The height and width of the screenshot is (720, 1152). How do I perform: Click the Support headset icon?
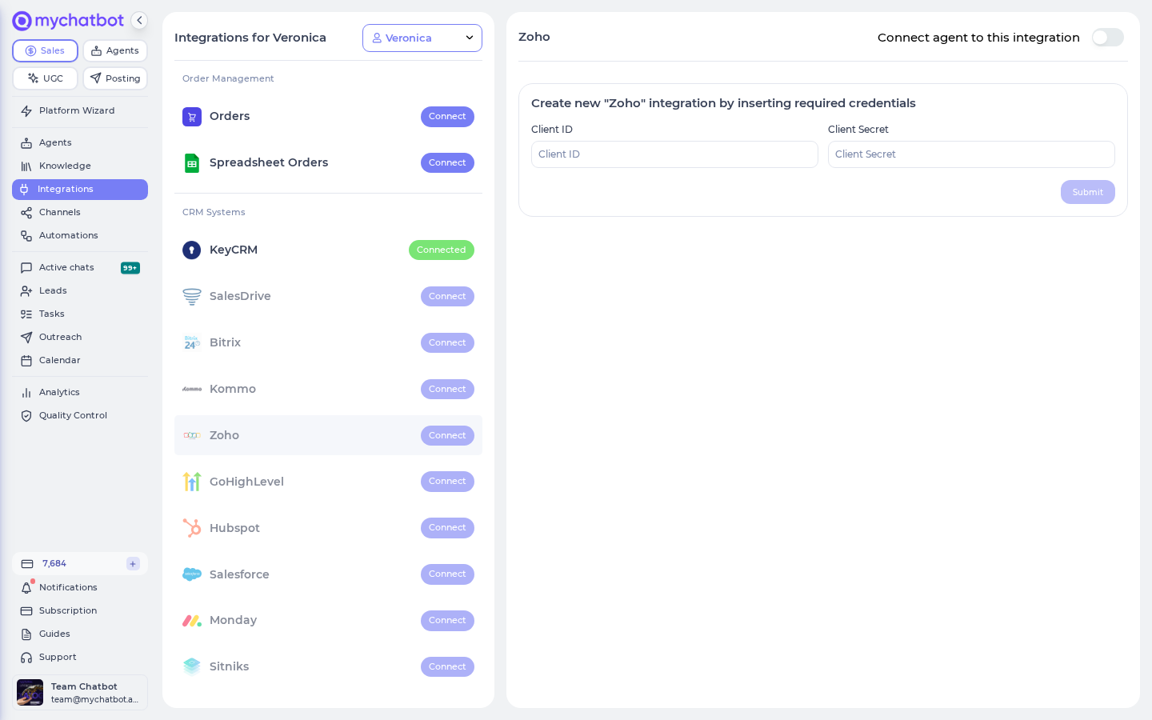(26, 658)
